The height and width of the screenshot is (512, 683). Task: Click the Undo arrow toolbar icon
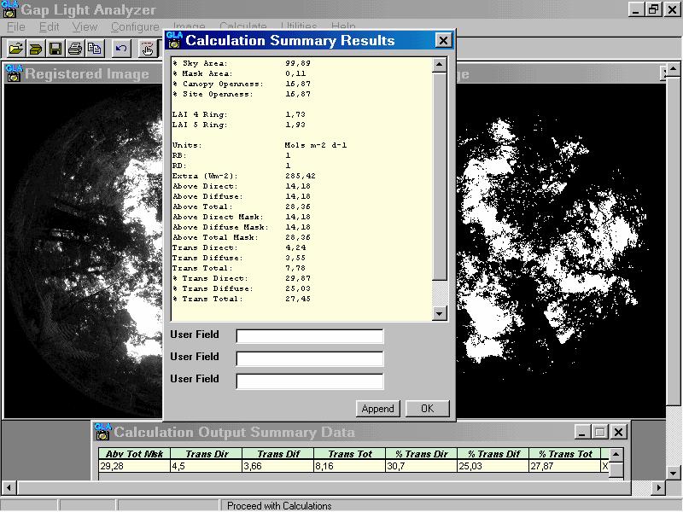pyautogui.click(x=121, y=49)
